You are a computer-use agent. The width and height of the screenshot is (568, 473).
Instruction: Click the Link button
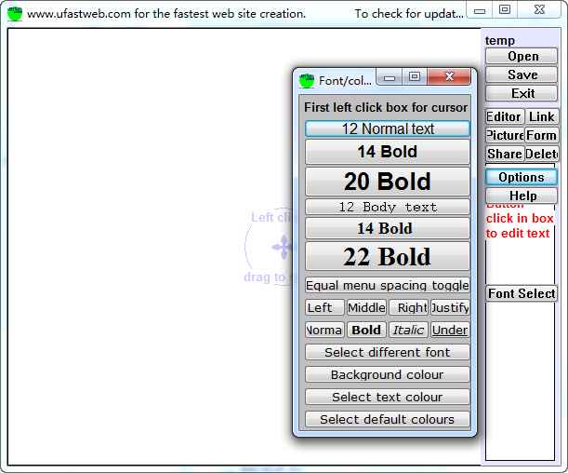click(x=542, y=116)
